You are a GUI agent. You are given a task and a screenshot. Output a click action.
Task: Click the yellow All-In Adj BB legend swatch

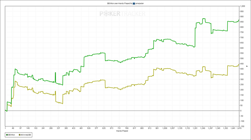tap(20, 135)
